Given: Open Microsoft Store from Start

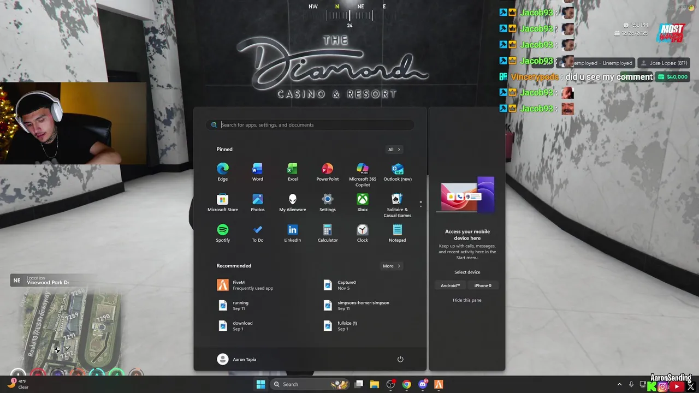Looking at the screenshot, I should click(222, 203).
